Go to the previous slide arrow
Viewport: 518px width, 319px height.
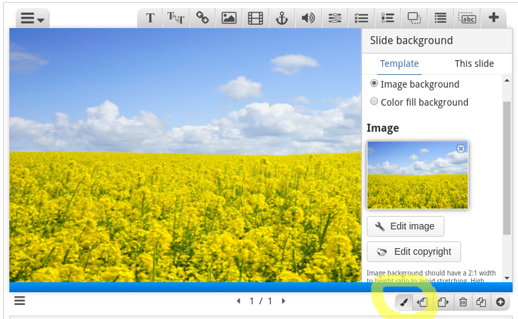click(x=238, y=301)
